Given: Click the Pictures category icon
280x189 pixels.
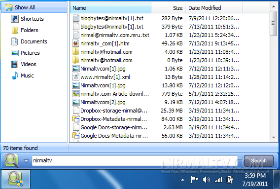Looking at the screenshot, I should click(x=15, y=53).
